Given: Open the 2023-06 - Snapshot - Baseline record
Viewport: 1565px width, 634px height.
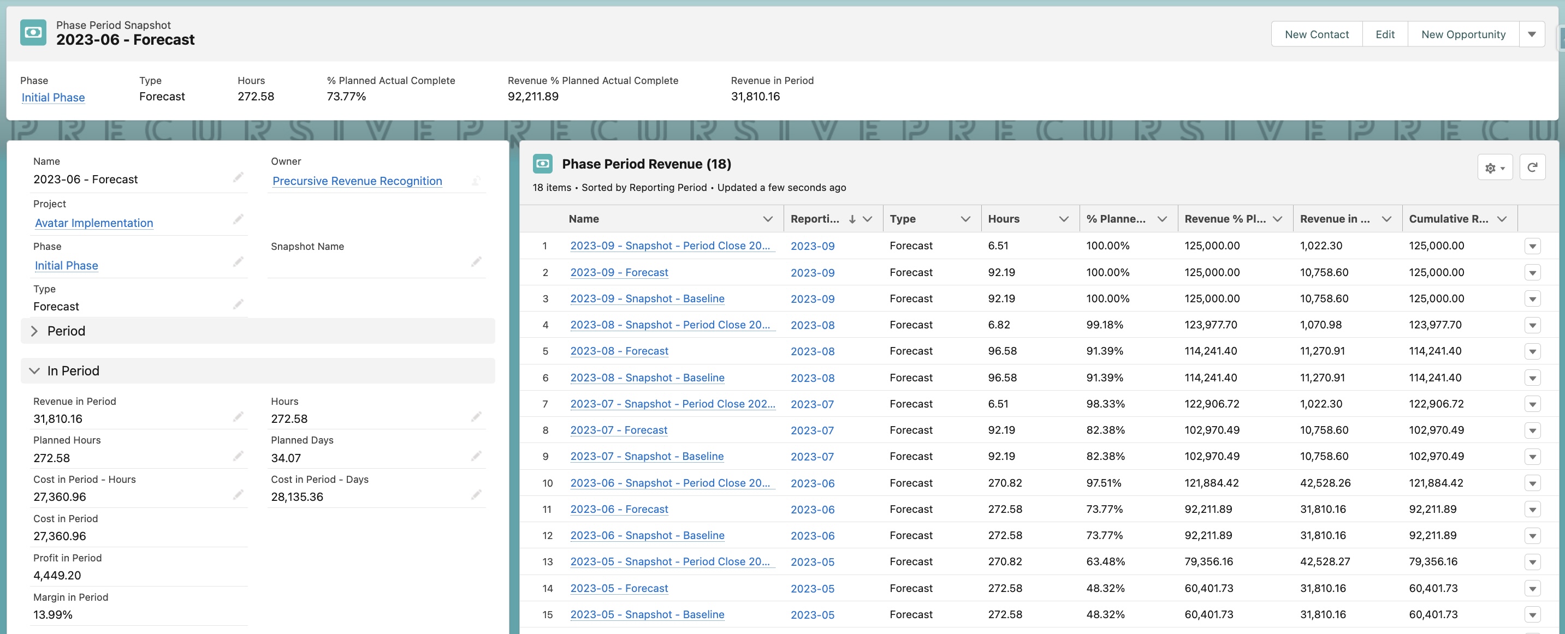Looking at the screenshot, I should click(647, 535).
